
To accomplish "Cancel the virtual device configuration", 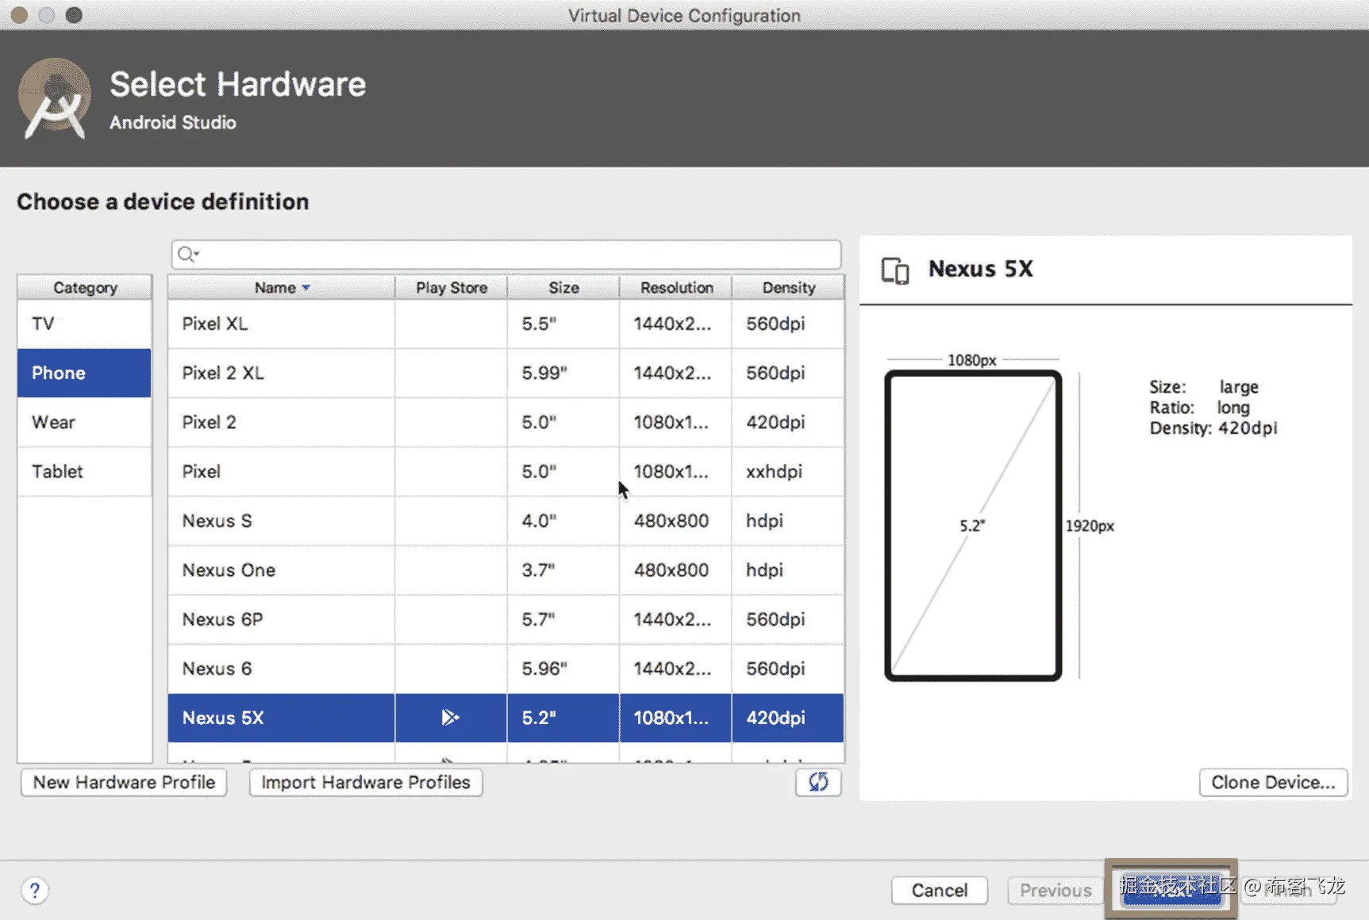I will point(940,891).
